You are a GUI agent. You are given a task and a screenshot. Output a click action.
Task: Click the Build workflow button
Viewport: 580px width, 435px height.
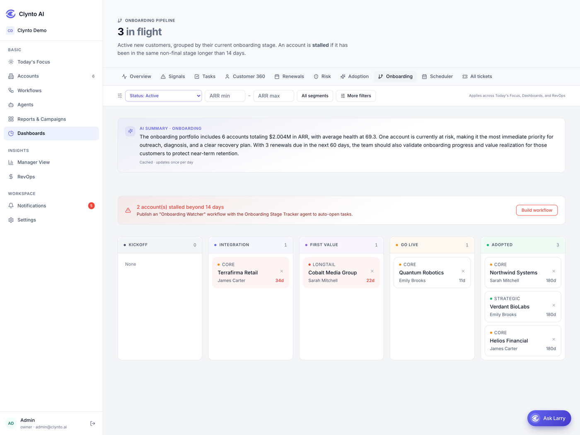point(537,210)
